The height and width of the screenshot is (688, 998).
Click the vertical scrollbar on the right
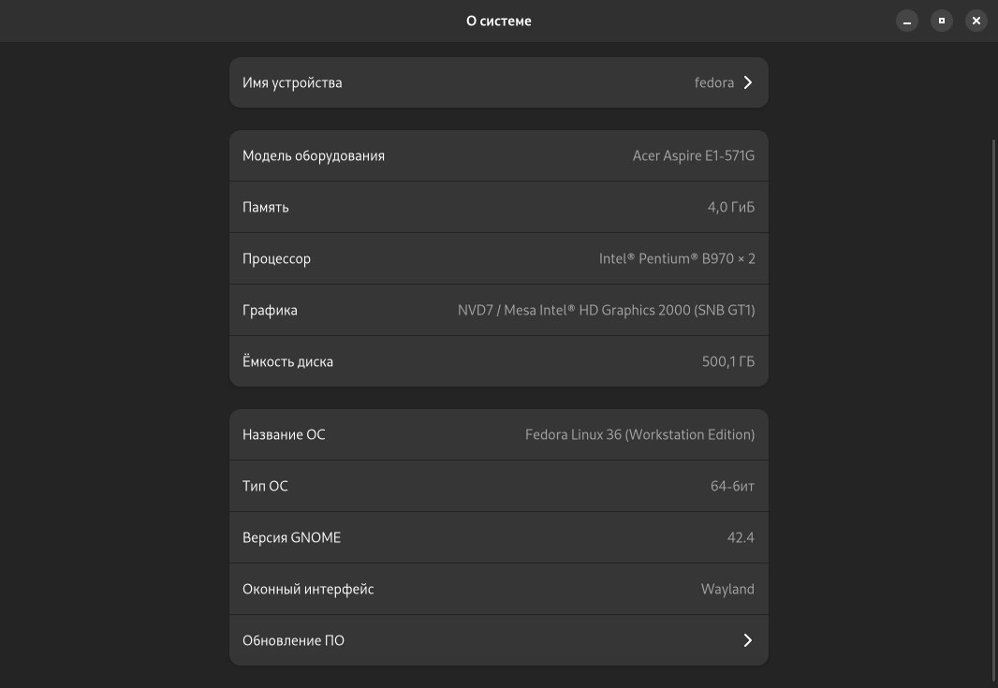(993, 410)
